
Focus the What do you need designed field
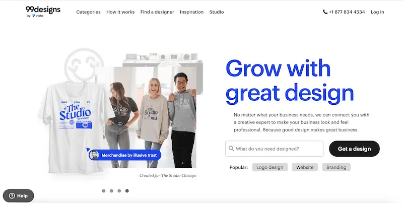[x=278, y=149]
